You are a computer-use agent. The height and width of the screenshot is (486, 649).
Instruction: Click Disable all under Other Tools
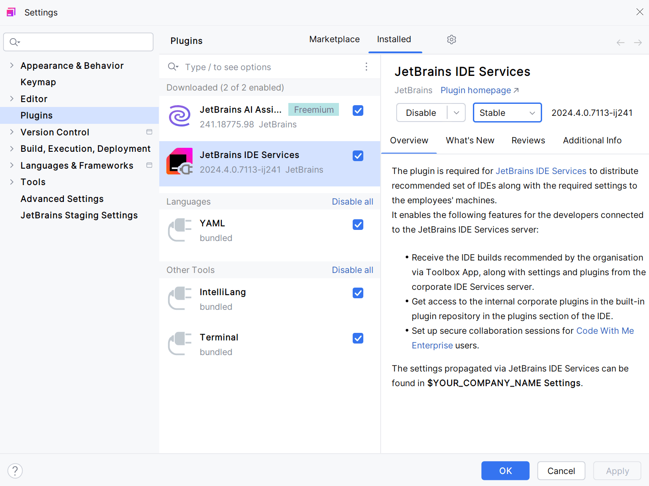tap(352, 269)
